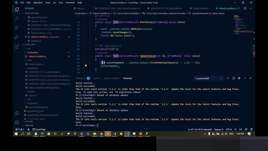The width and height of the screenshot is (268, 151).
Task: Maximize the terminal panel size
Action: (x=245, y=78)
